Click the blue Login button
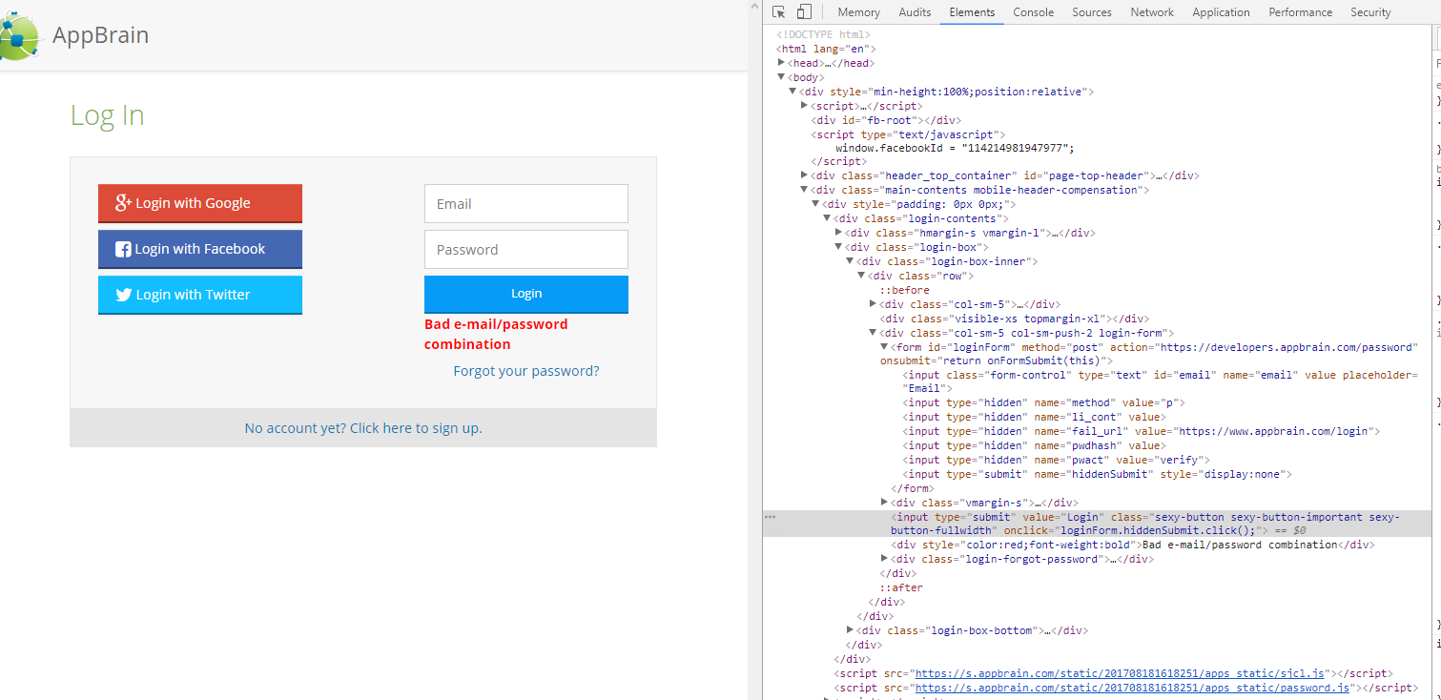 (x=526, y=294)
